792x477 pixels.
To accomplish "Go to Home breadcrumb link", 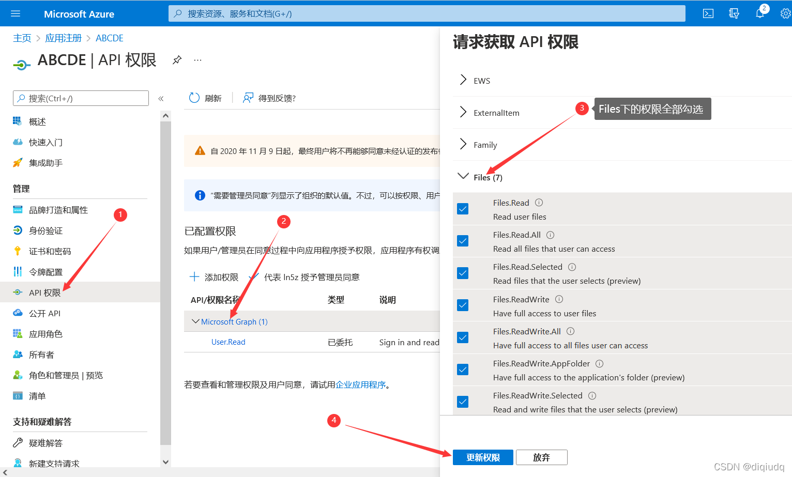I will point(22,38).
